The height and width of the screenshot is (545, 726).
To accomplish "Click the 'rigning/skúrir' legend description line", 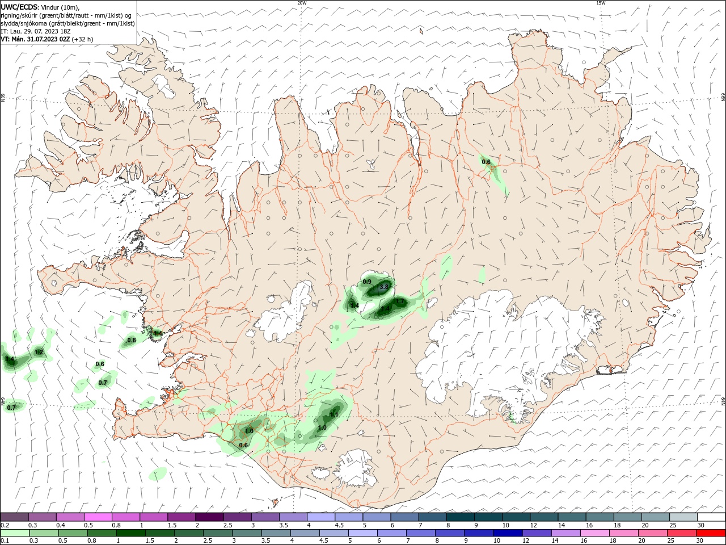I will [x=66, y=15].
